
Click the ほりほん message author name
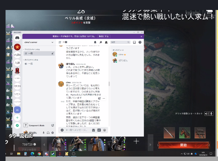click(70, 64)
